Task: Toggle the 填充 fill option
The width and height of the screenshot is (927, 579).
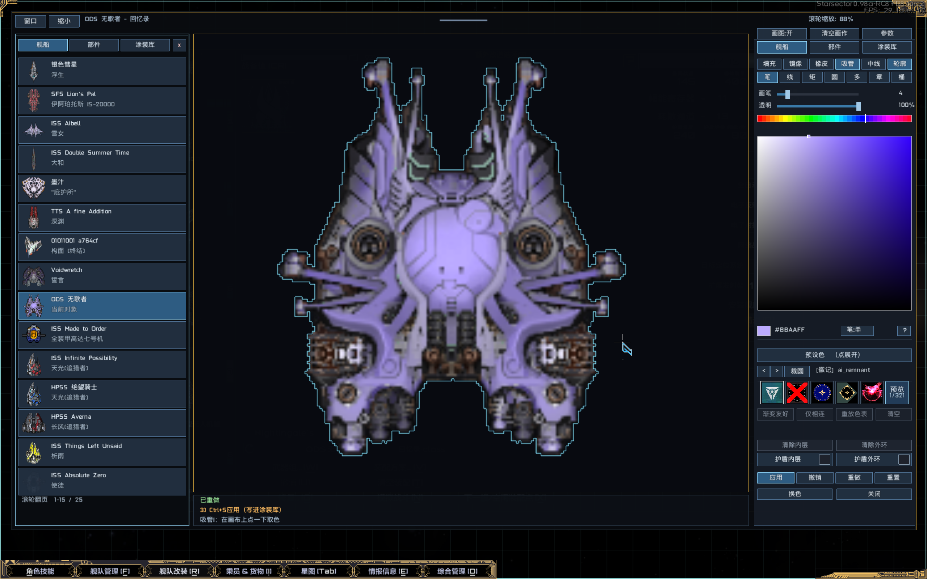Action: pos(769,64)
